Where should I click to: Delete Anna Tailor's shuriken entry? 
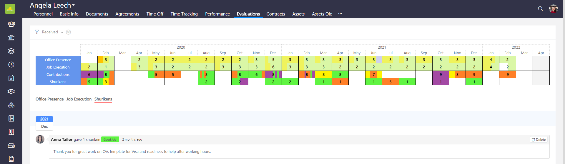pyautogui.click(x=539, y=140)
